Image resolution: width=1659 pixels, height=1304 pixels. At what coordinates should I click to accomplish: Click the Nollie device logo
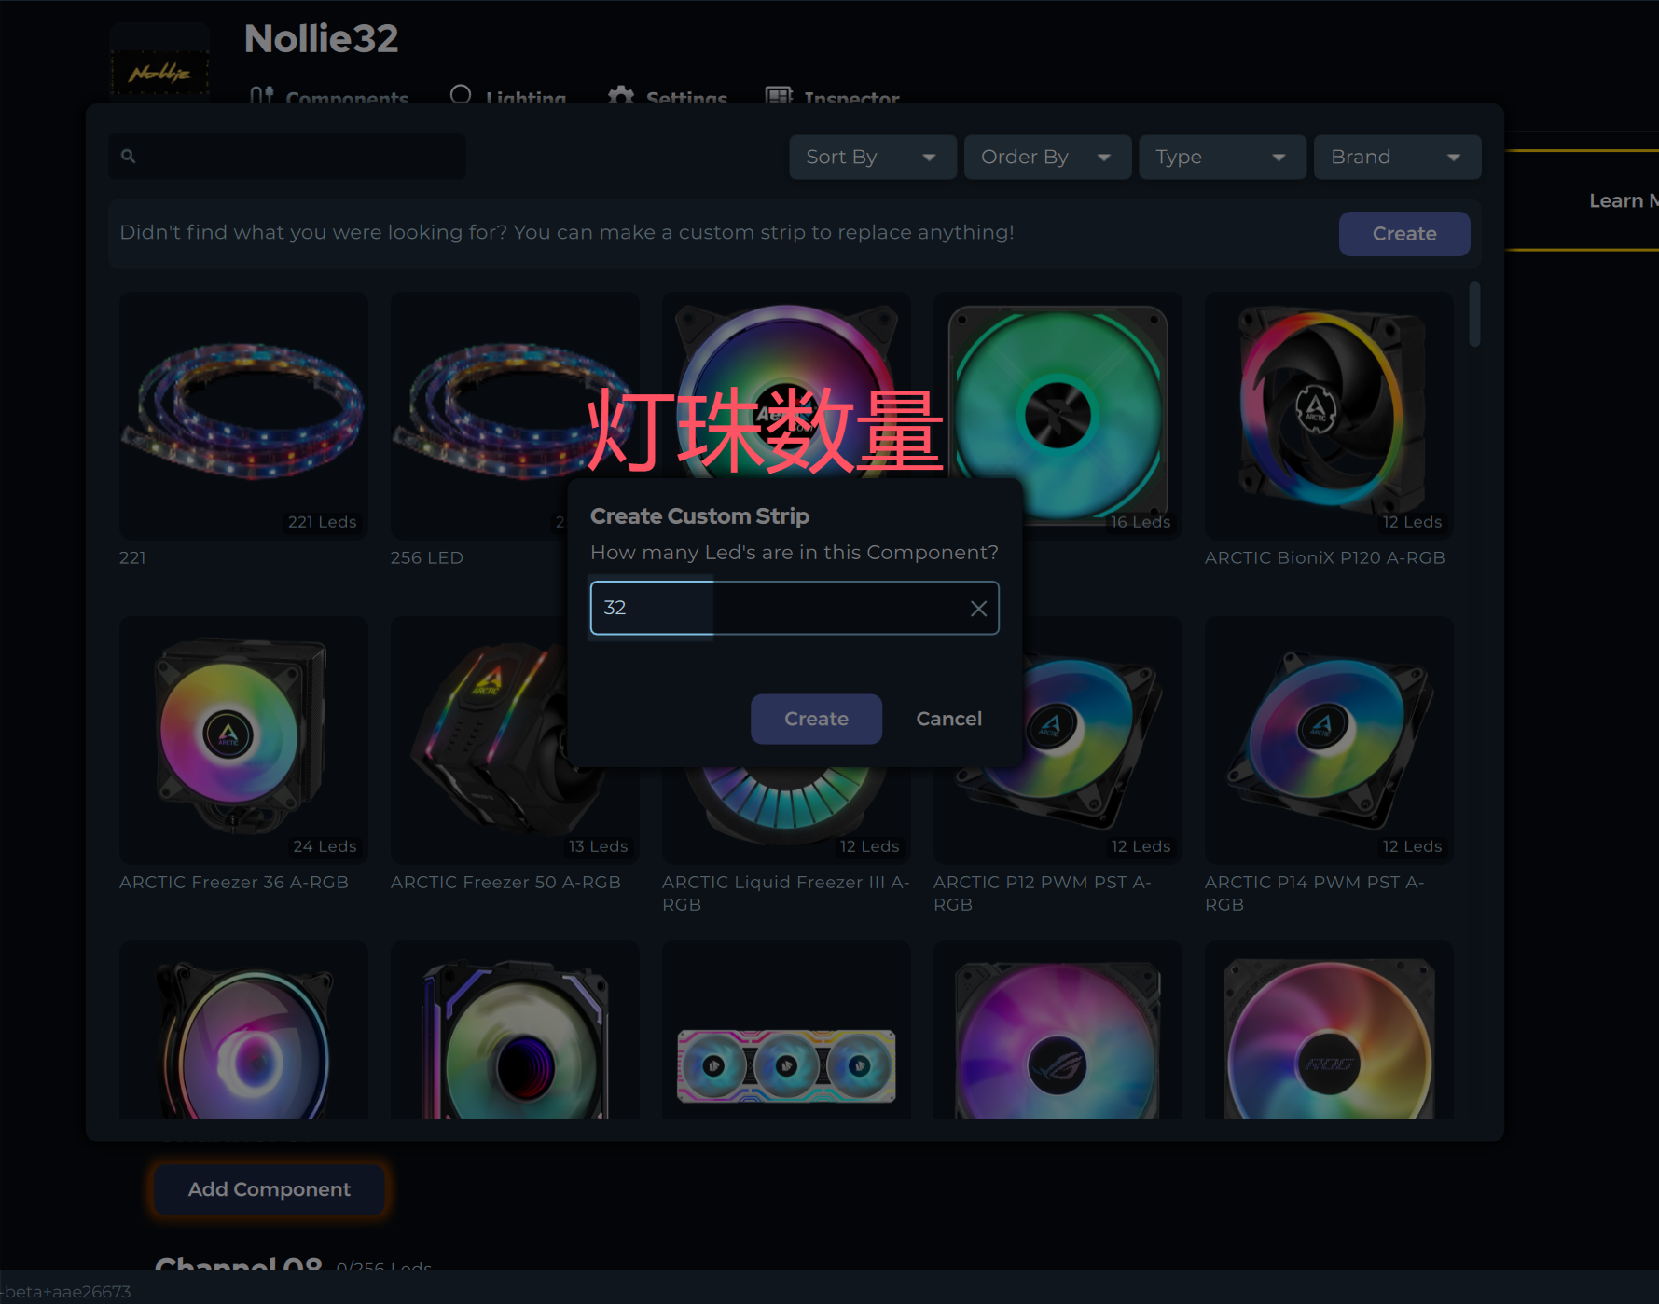click(x=159, y=63)
